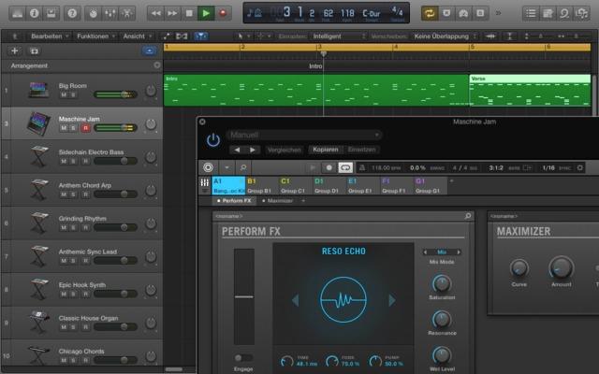Open Smart Controls dial icon
The width and height of the screenshot is (599, 374).
tap(94, 14)
